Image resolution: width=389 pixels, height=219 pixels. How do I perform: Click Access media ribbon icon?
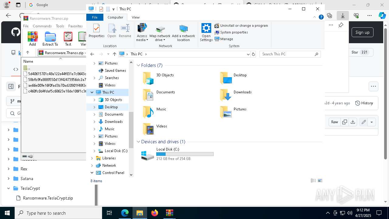pyautogui.click(x=142, y=32)
